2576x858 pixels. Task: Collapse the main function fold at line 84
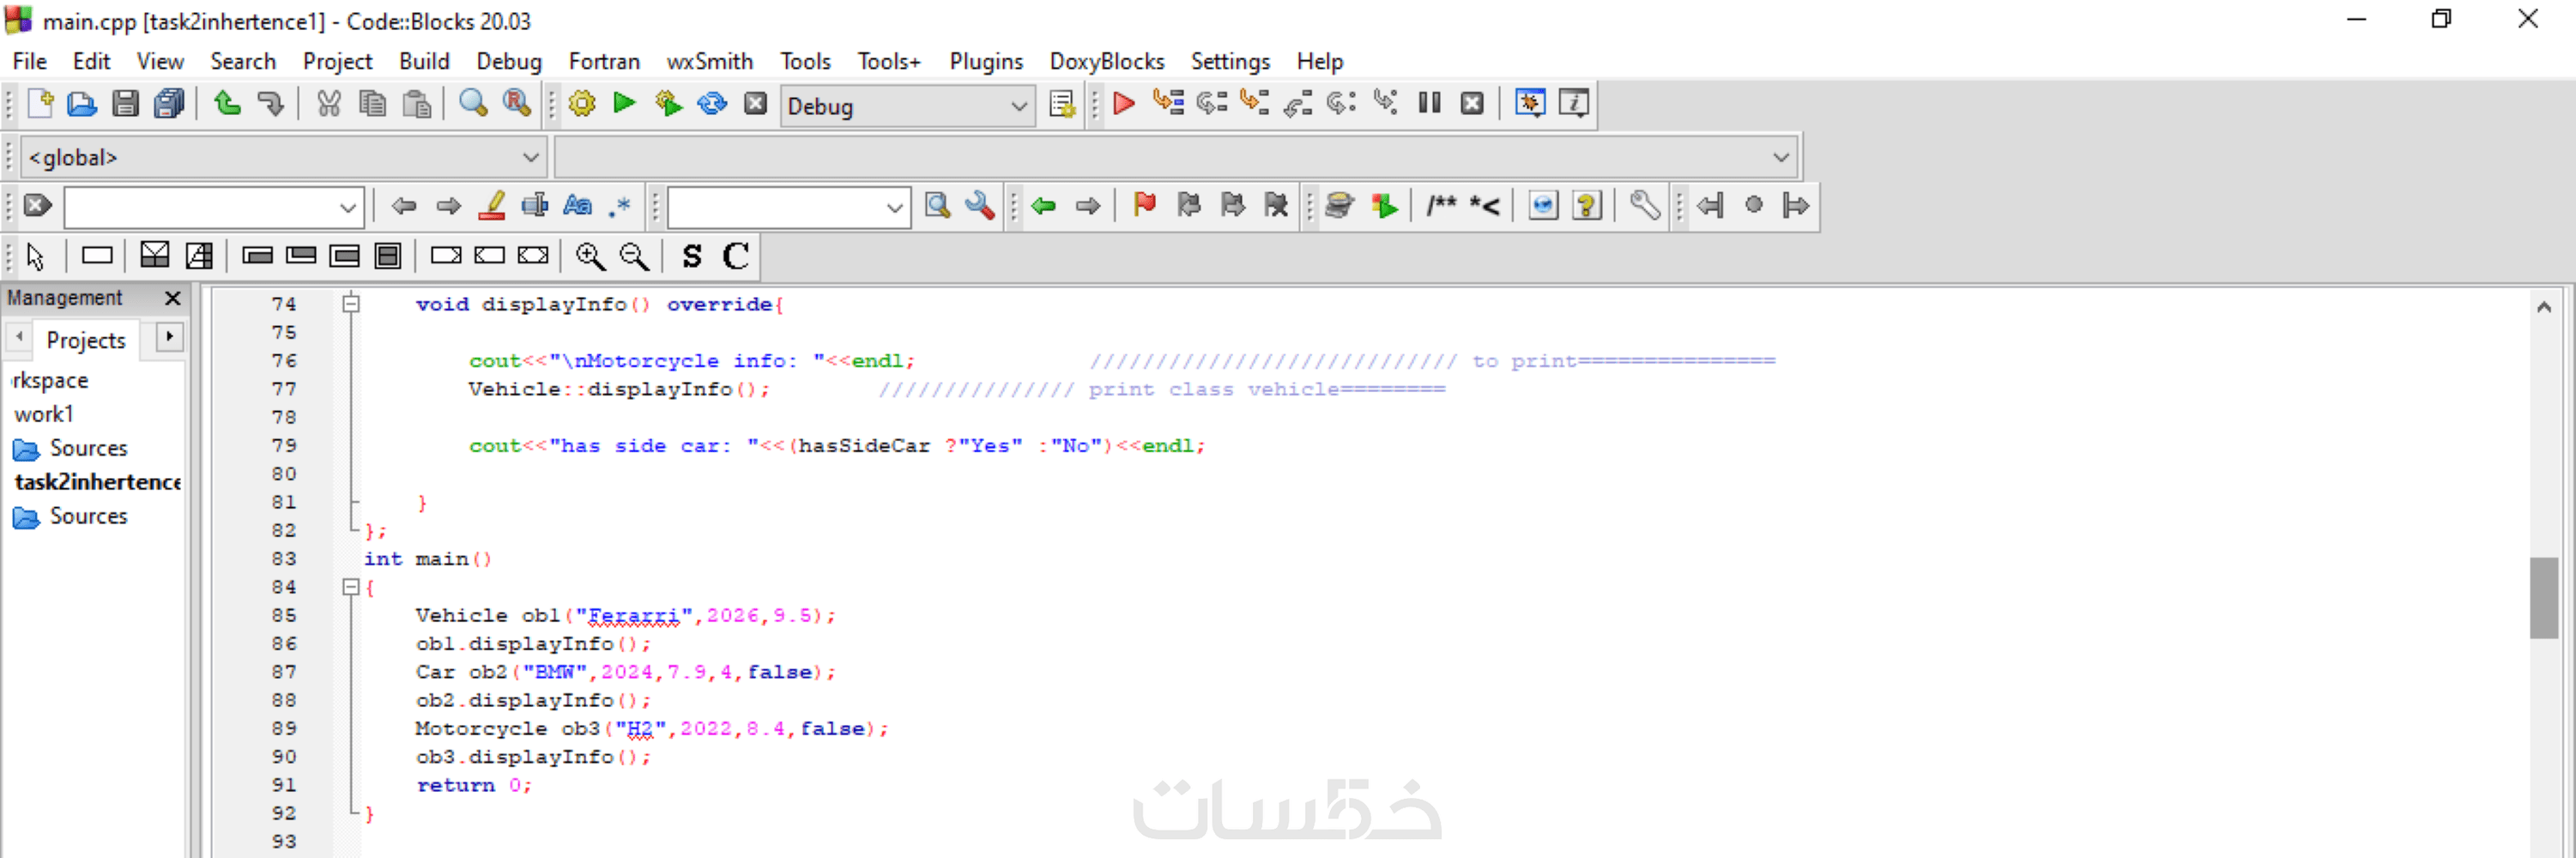351,587
